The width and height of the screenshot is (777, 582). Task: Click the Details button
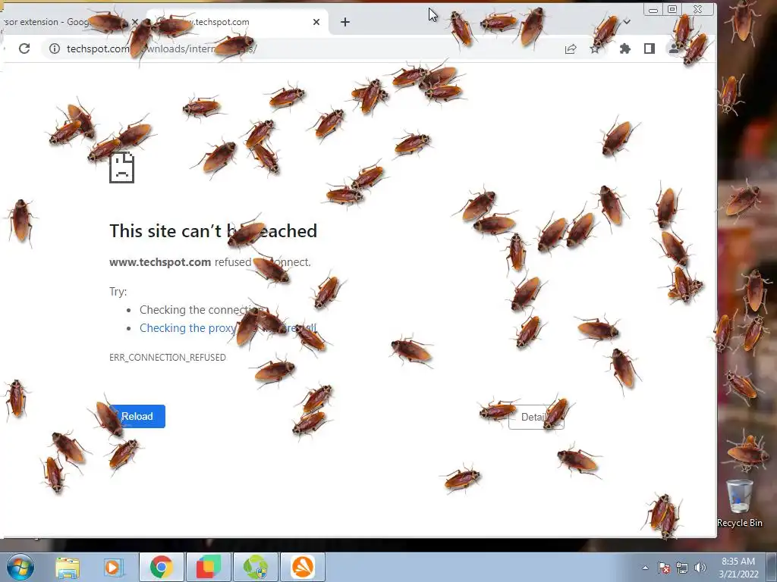(x=536, y=418)
